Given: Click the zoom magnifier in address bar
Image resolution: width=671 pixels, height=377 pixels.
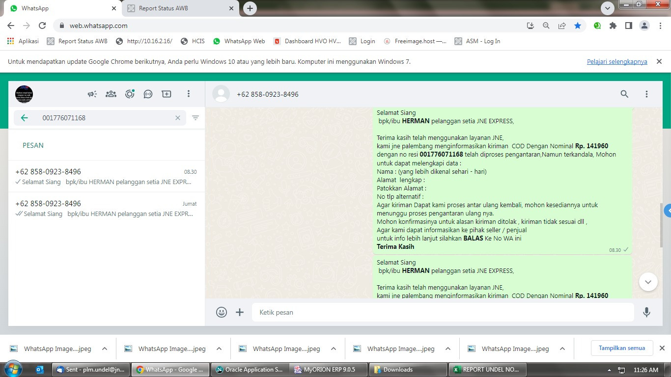Looking at the screenshot, I should (x=546, y=26).
